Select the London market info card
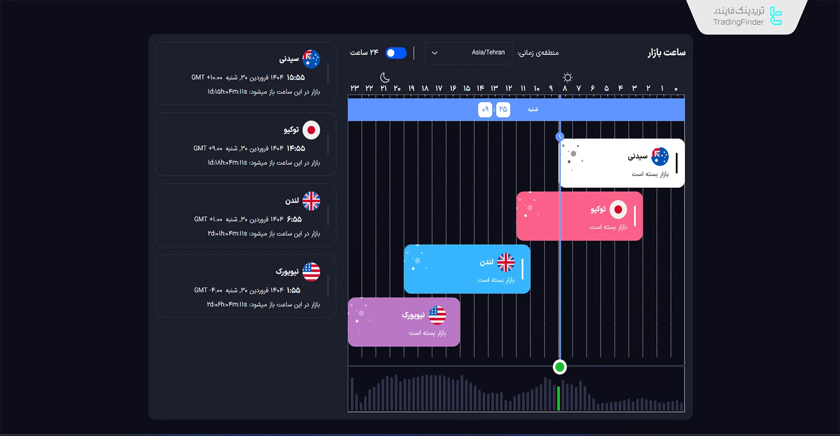 coord(246,215)
